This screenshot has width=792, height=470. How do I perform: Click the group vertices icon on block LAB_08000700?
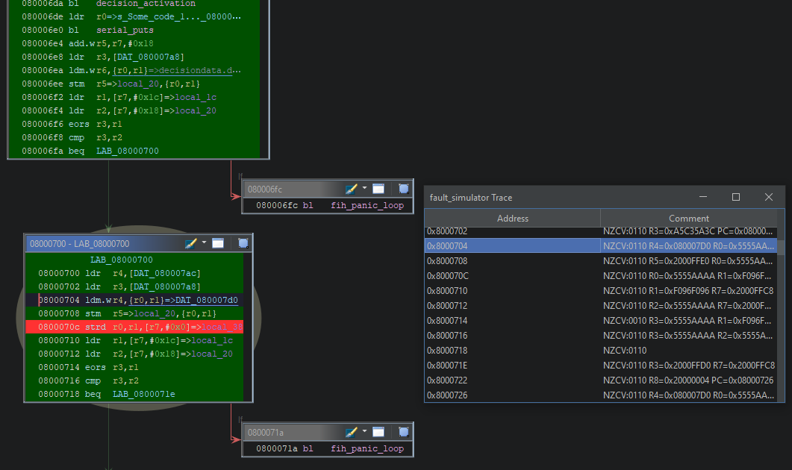(x=243, y=243)
